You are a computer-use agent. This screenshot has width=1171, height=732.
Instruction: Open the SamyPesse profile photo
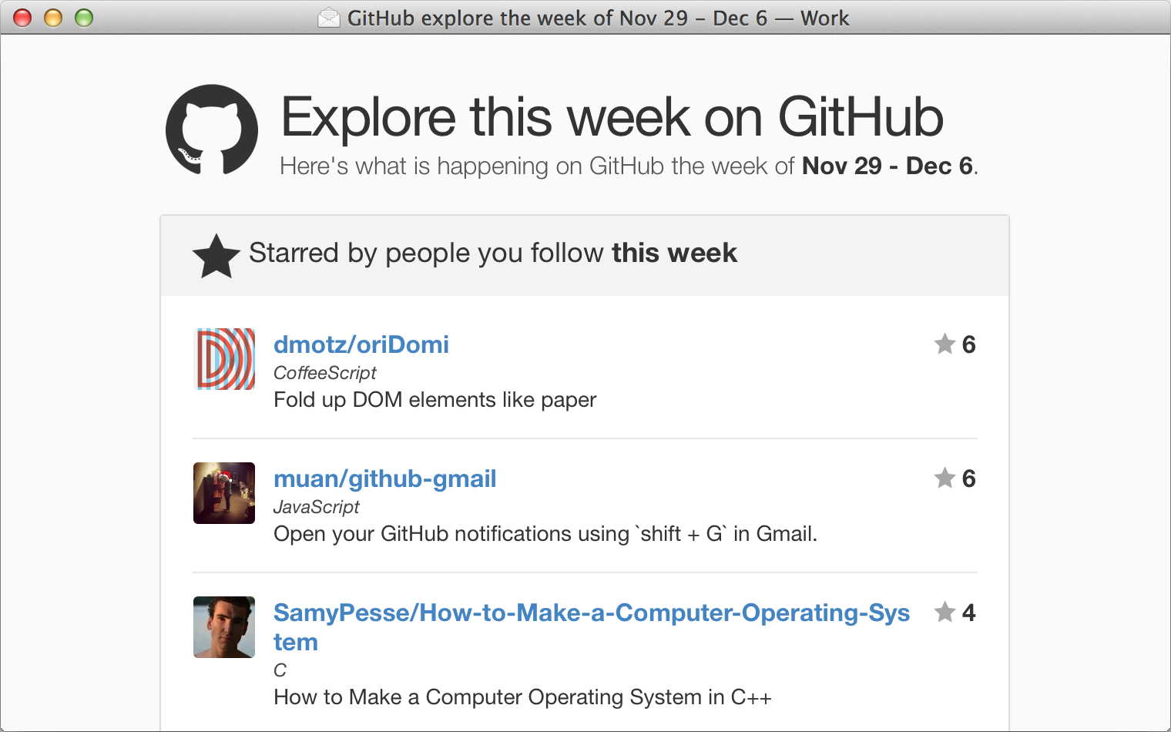tap(224, 627)
